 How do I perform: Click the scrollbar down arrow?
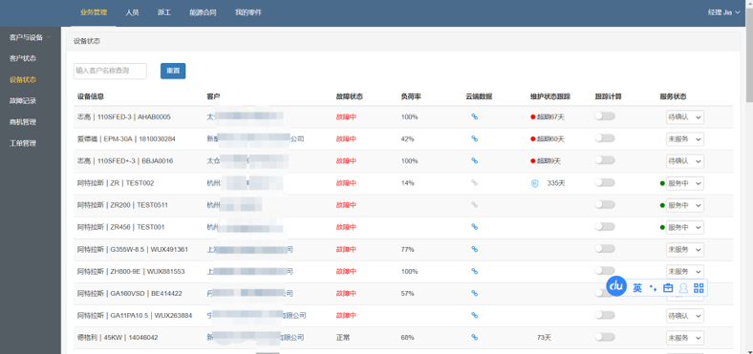[749, 350]
